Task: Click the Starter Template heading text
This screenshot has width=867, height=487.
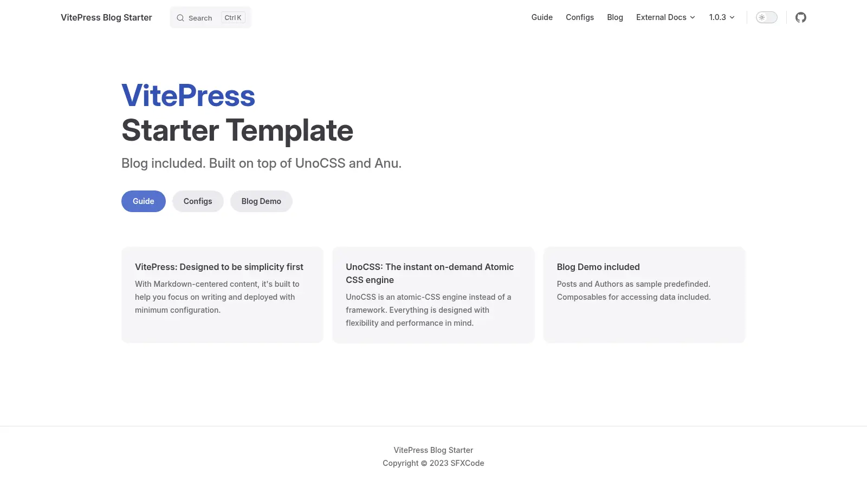Action: (x=237, y=130)
